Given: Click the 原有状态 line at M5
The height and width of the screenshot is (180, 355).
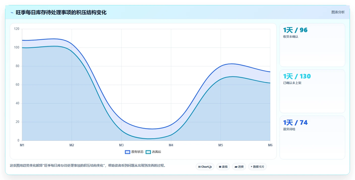Looking at the screenshot, I should click(221, 66).
